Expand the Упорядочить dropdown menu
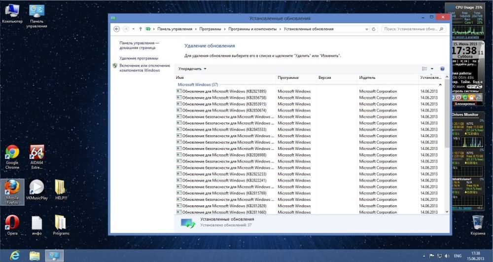The height and width of the screenshot is (262, 493). pos(192,69)
